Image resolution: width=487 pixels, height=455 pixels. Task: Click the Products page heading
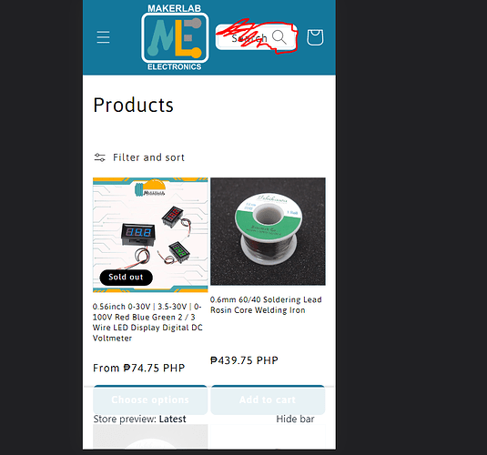click(x=133, y=105)
